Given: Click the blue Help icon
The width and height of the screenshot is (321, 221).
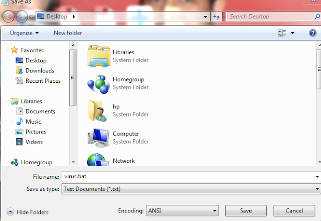Looking at the screenshot, I should pos(312,33).
